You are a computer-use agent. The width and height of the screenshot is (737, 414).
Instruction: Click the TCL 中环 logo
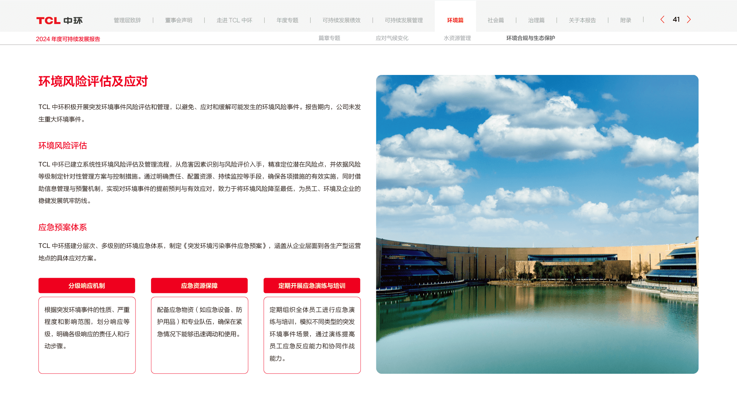[x=59, y=20]
